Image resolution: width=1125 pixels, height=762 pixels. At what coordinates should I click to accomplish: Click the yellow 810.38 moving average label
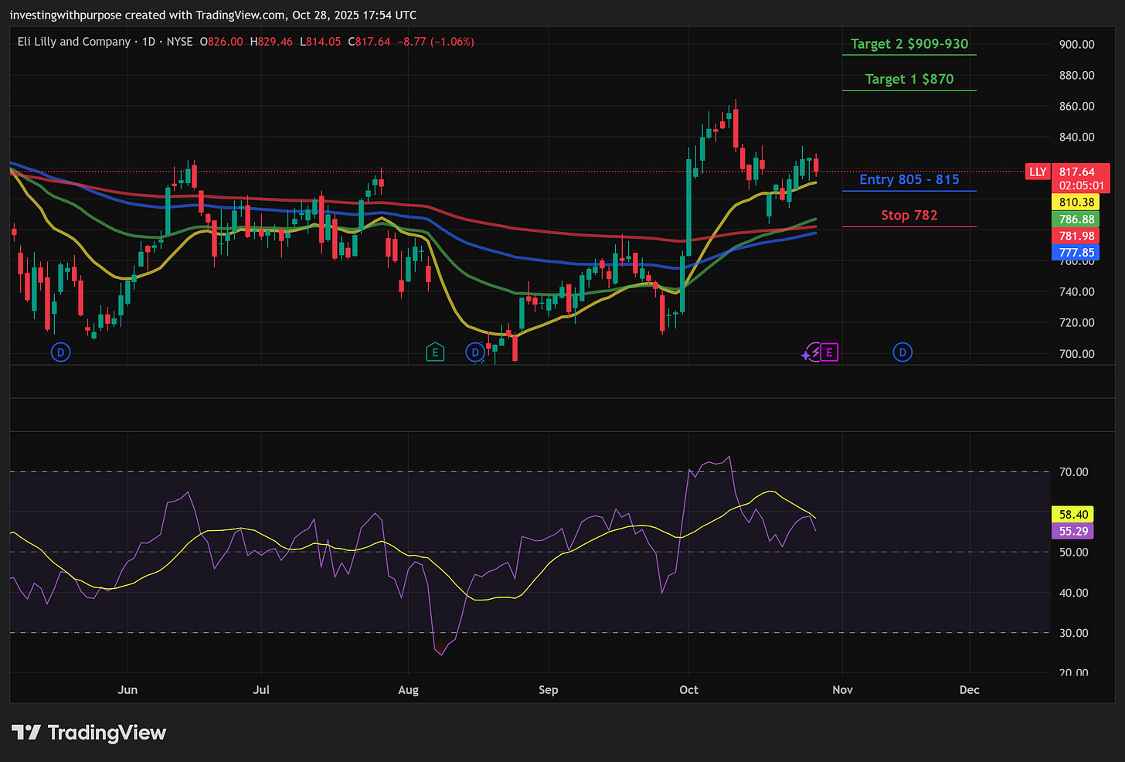1077,202
